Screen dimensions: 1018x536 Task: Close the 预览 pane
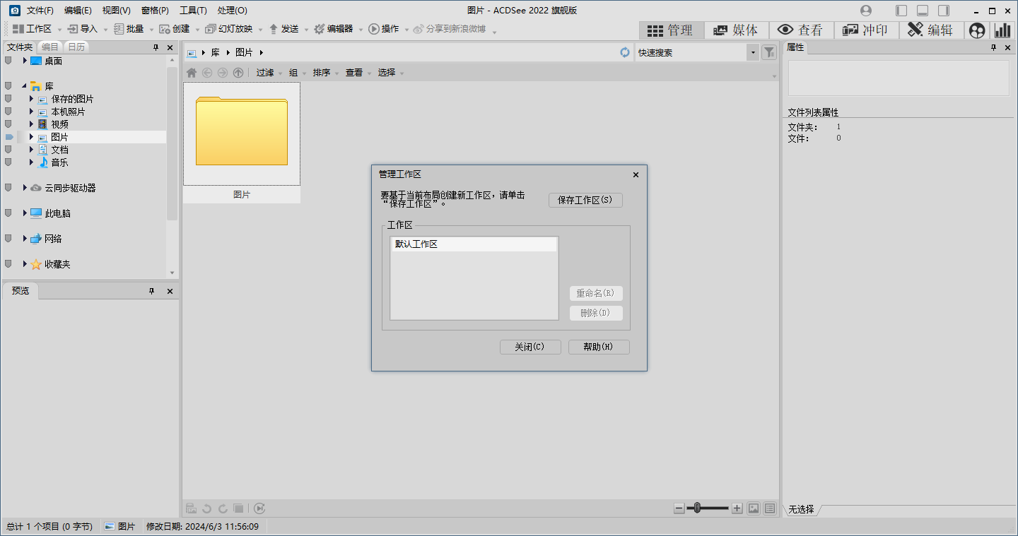[x=170, y=291]
